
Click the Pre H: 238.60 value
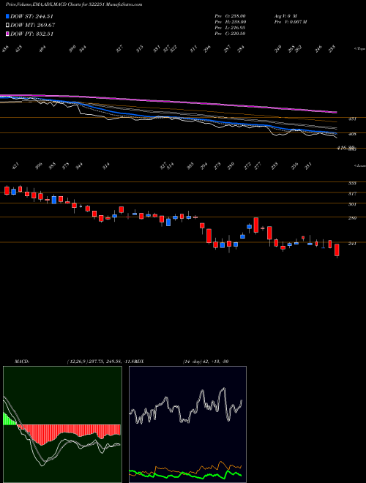(x=230, y=22)
